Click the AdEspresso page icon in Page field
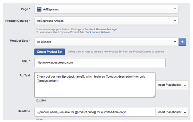This screenshot has width=193, height=122. (39, 9)
